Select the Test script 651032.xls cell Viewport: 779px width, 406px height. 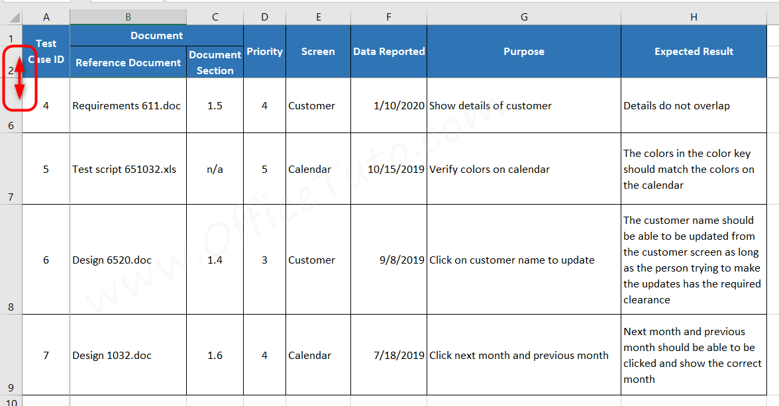click(129, 169)
